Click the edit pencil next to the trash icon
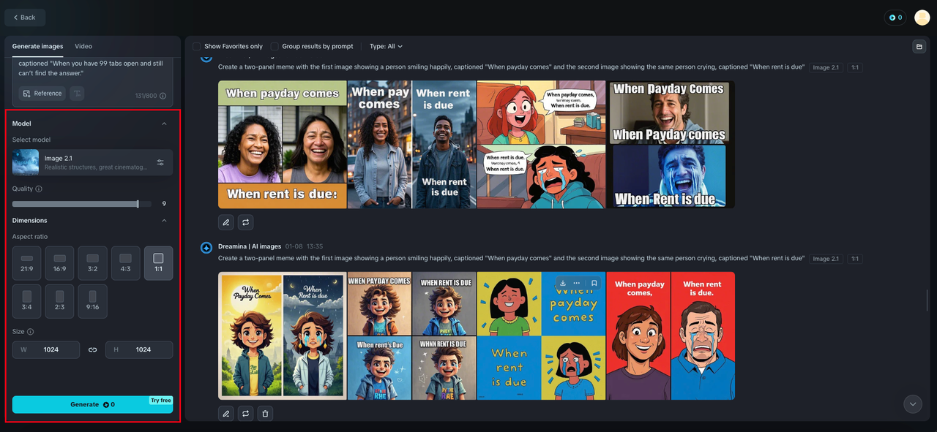The image size is (937, 432). click(x=226, y=414)
